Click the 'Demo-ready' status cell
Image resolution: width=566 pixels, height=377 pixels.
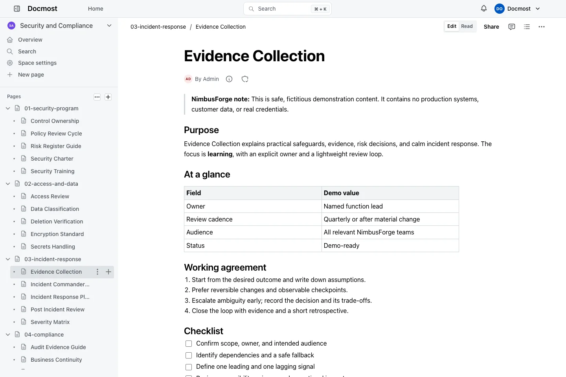point(390,245)
